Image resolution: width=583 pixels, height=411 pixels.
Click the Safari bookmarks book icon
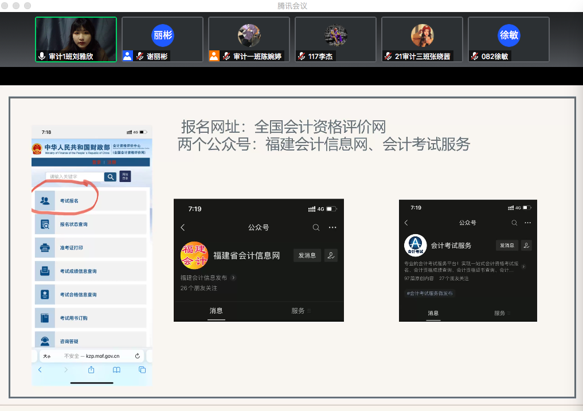tap(117, 370)
